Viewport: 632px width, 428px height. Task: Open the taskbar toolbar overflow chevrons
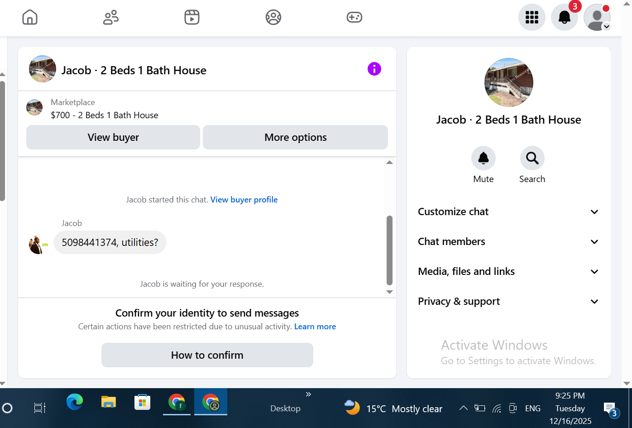pos(308,394)
